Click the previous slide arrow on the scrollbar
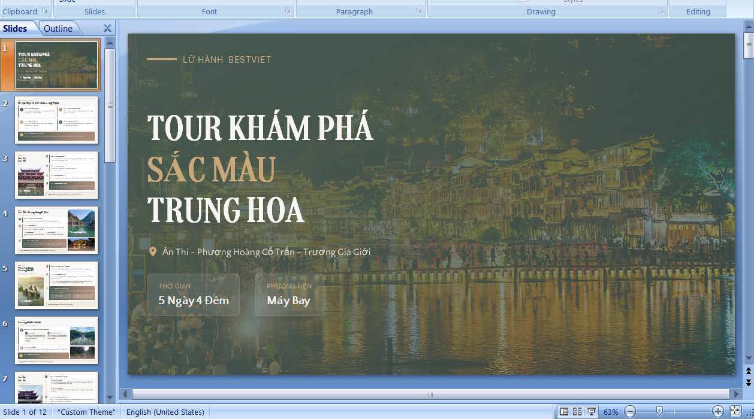 (x=748, y=370)
